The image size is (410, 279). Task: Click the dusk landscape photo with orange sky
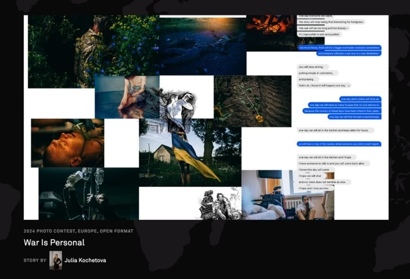(202, 45)
